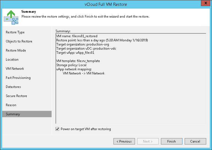Click the Previous button
This screenshot has height=150, width=212.
(x=124, y=141)
